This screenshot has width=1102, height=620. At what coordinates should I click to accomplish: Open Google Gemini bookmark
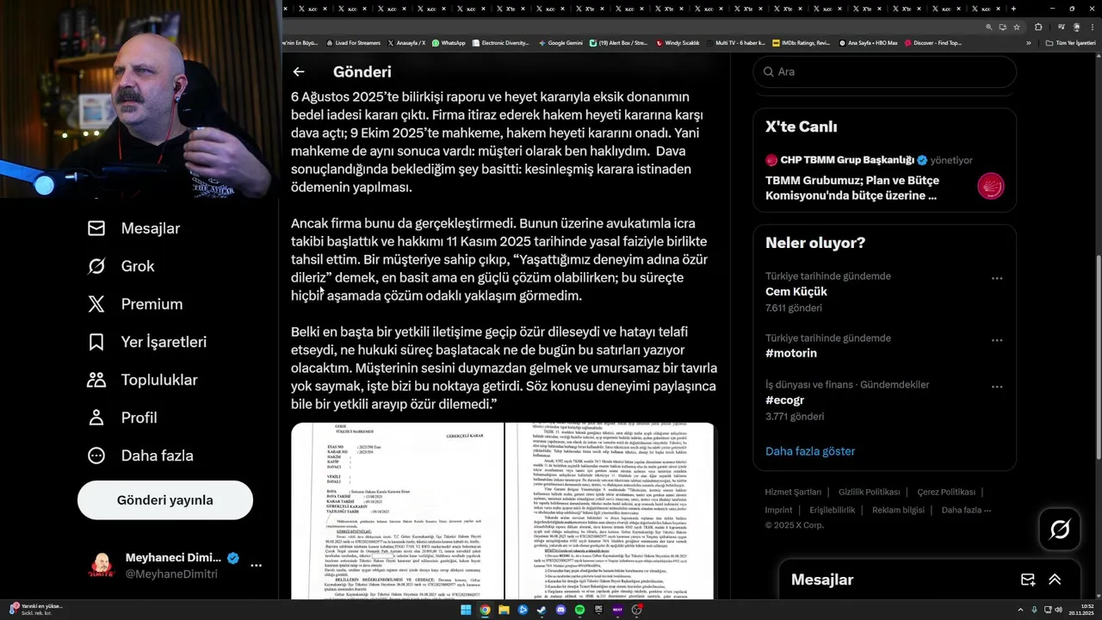tap(560, 42)
